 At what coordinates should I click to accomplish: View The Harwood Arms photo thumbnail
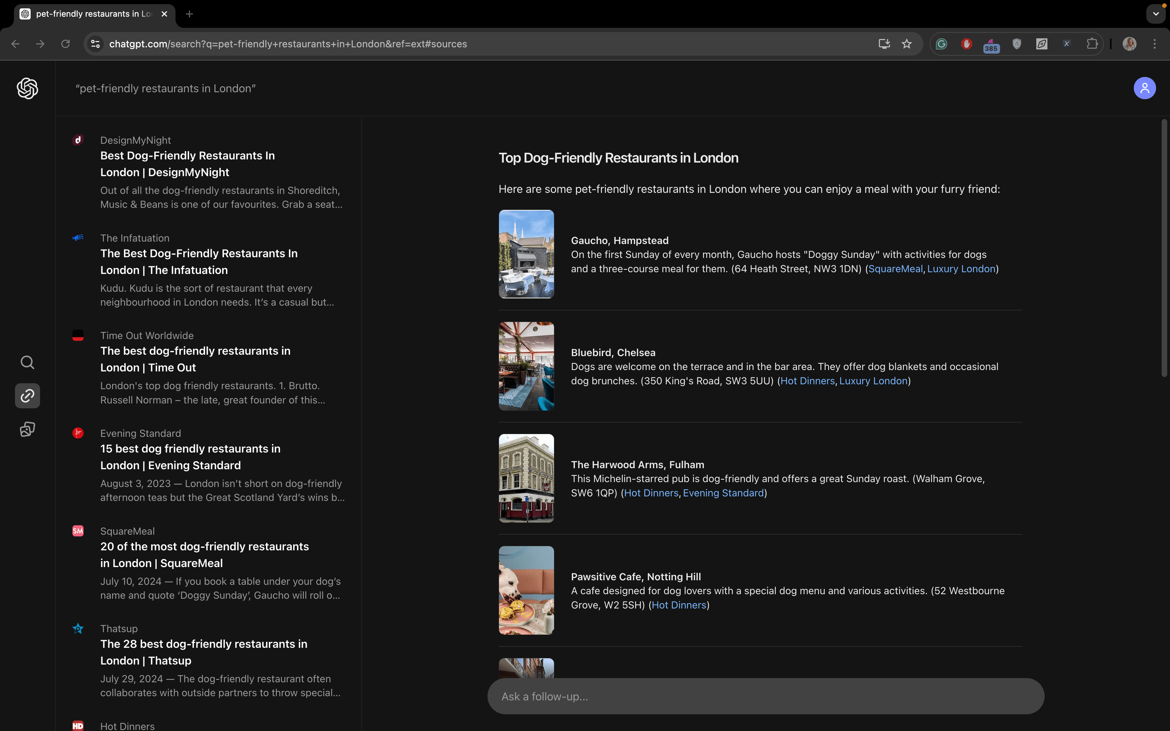(526, 478)
